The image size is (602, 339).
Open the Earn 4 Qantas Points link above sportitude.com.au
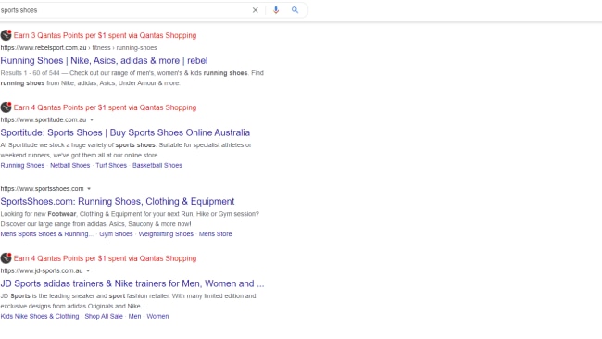point(105,107)
